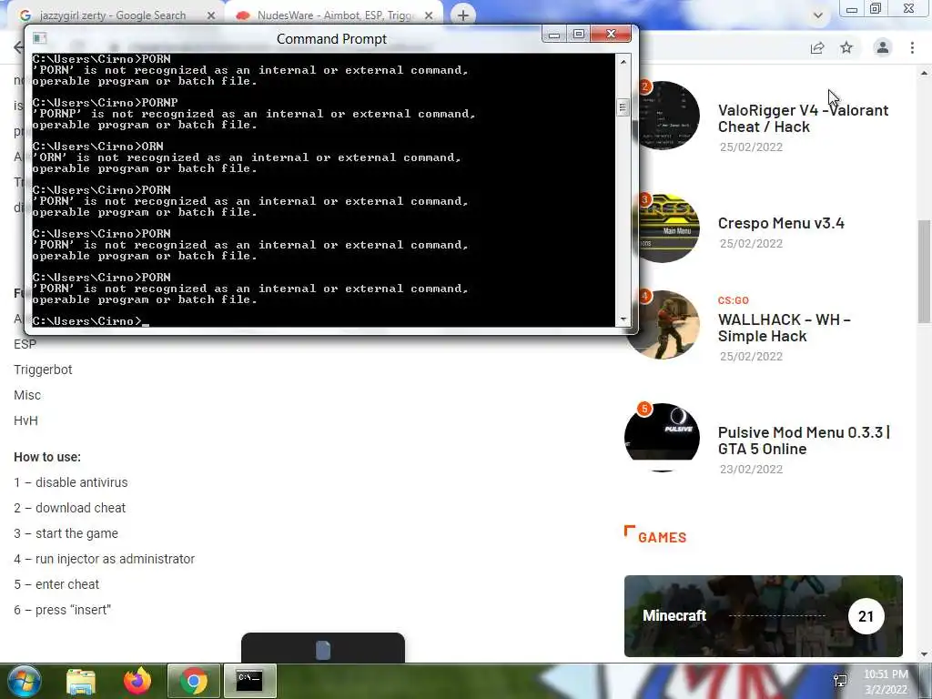
Task: Click the download cheat step
Action: 69,508
